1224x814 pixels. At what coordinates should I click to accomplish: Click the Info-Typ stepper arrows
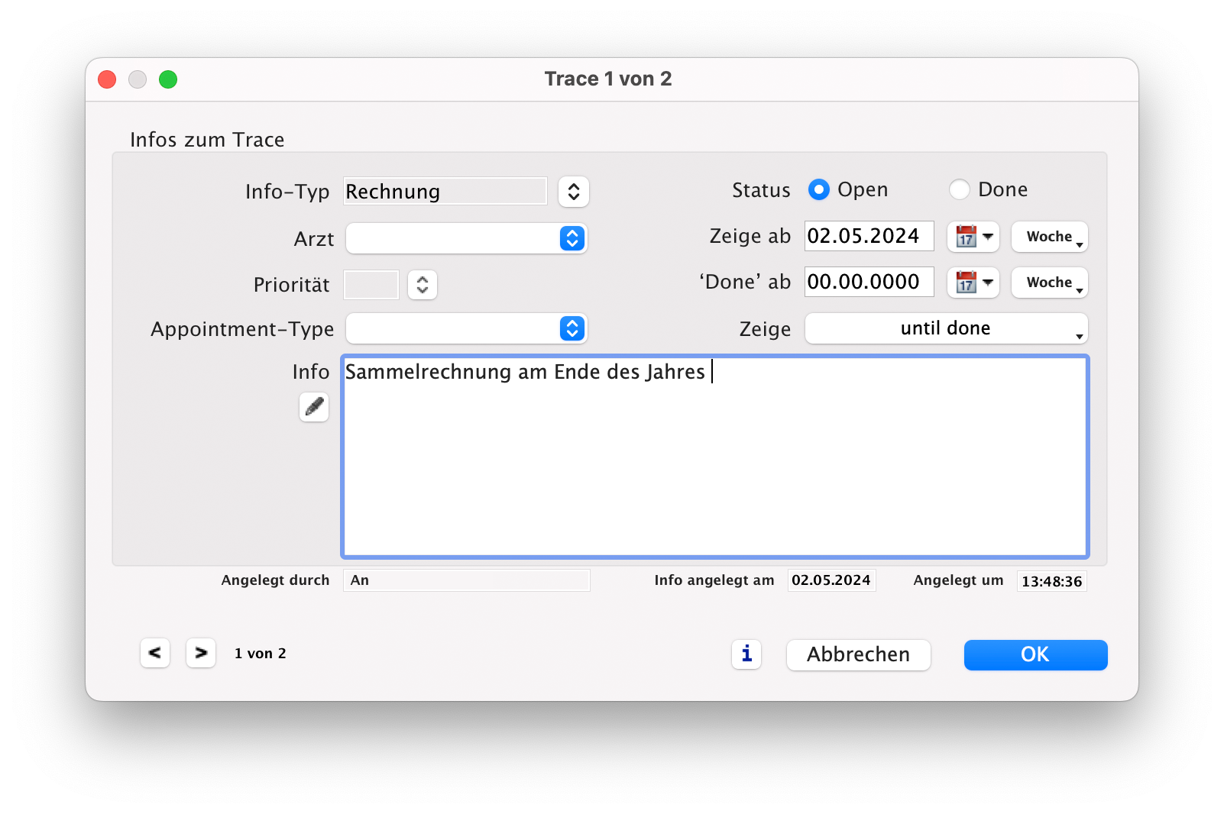pos(573,192)
